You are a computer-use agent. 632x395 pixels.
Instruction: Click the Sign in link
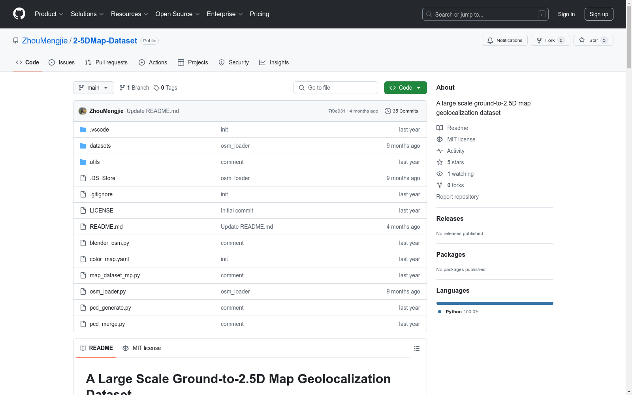566,14
